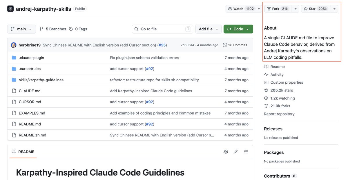Open the Releases section heading

273,129
